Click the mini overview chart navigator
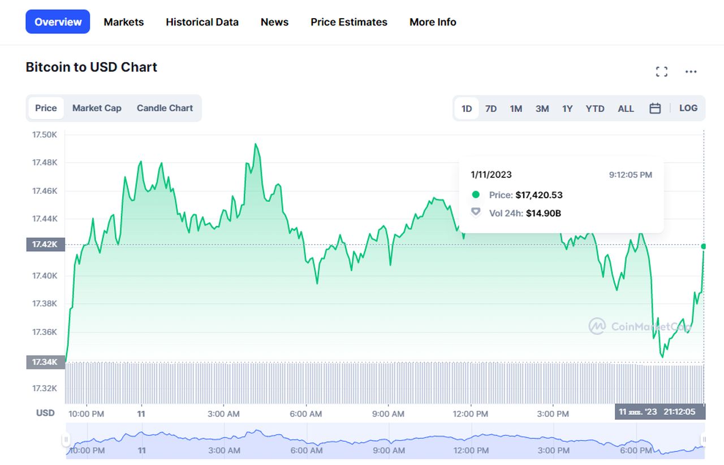724x465 pixels. click(x=385, y=441)
